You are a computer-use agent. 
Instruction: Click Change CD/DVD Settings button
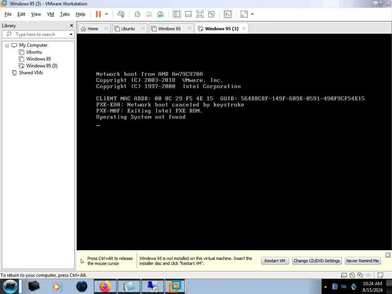tap(317, 261)
